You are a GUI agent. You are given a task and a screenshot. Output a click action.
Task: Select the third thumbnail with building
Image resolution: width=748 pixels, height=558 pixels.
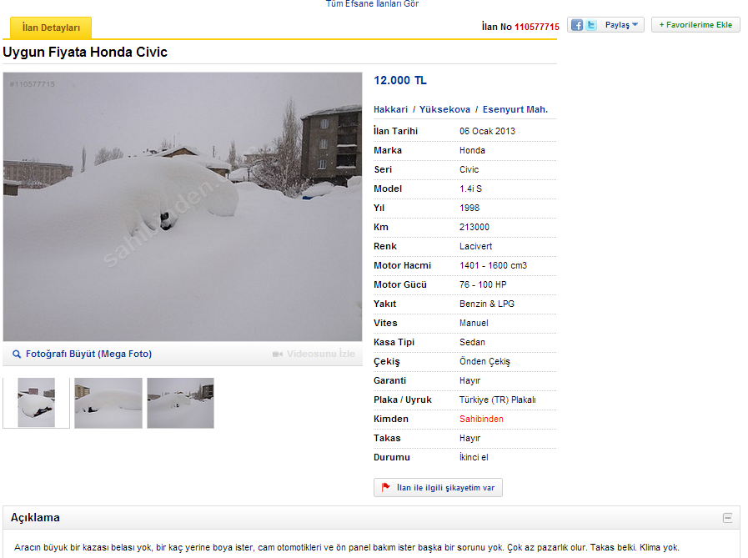[180, 403]
